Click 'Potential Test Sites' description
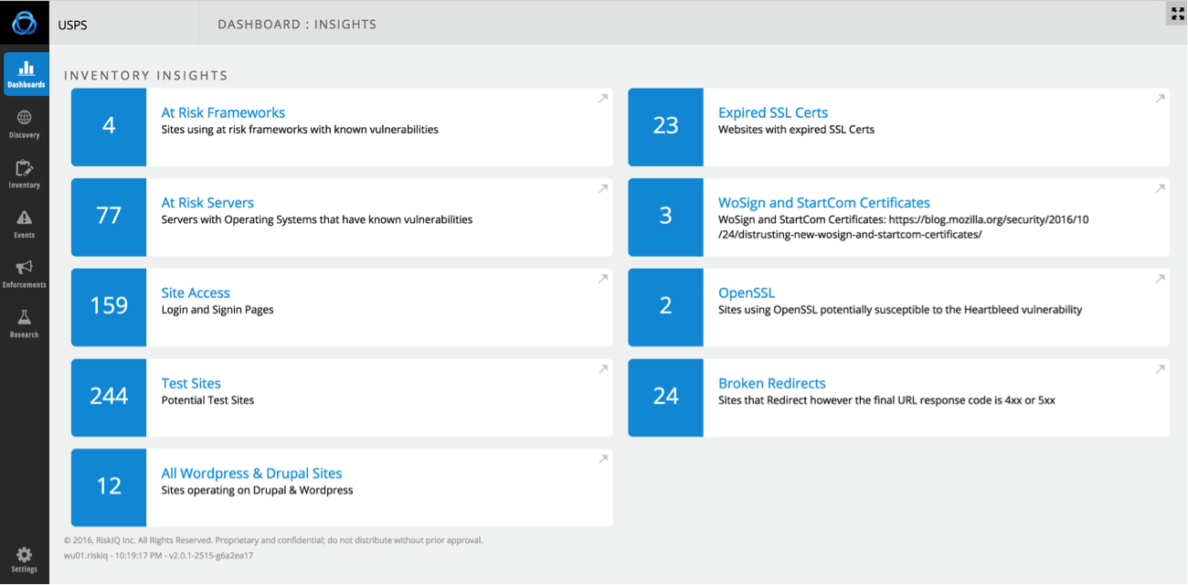The width and height of the screenshot is (1188, 585). point(207,400)
